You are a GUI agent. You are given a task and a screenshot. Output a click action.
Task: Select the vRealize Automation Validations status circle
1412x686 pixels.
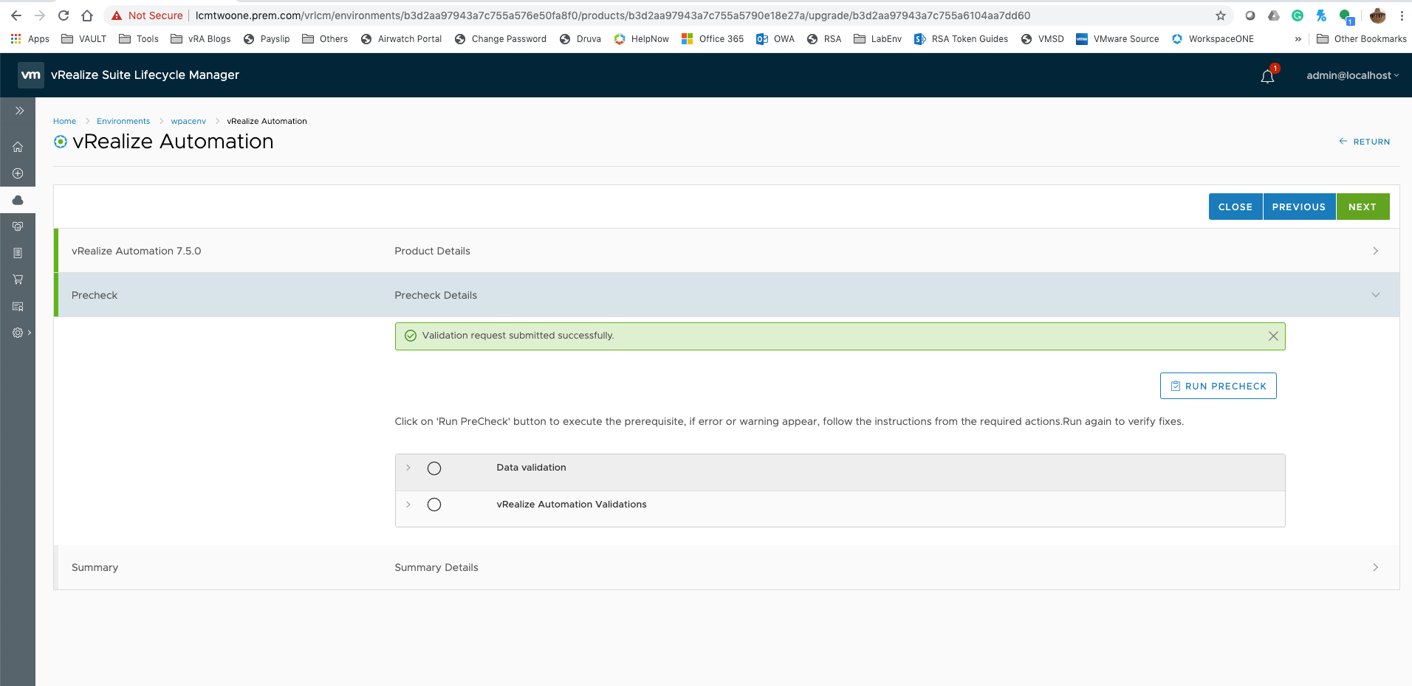click(x=434, y=505)
